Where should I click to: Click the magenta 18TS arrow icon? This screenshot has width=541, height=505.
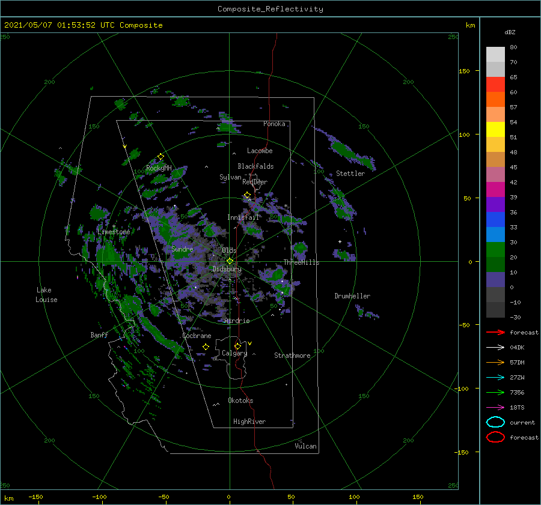(x=495, y=408)
